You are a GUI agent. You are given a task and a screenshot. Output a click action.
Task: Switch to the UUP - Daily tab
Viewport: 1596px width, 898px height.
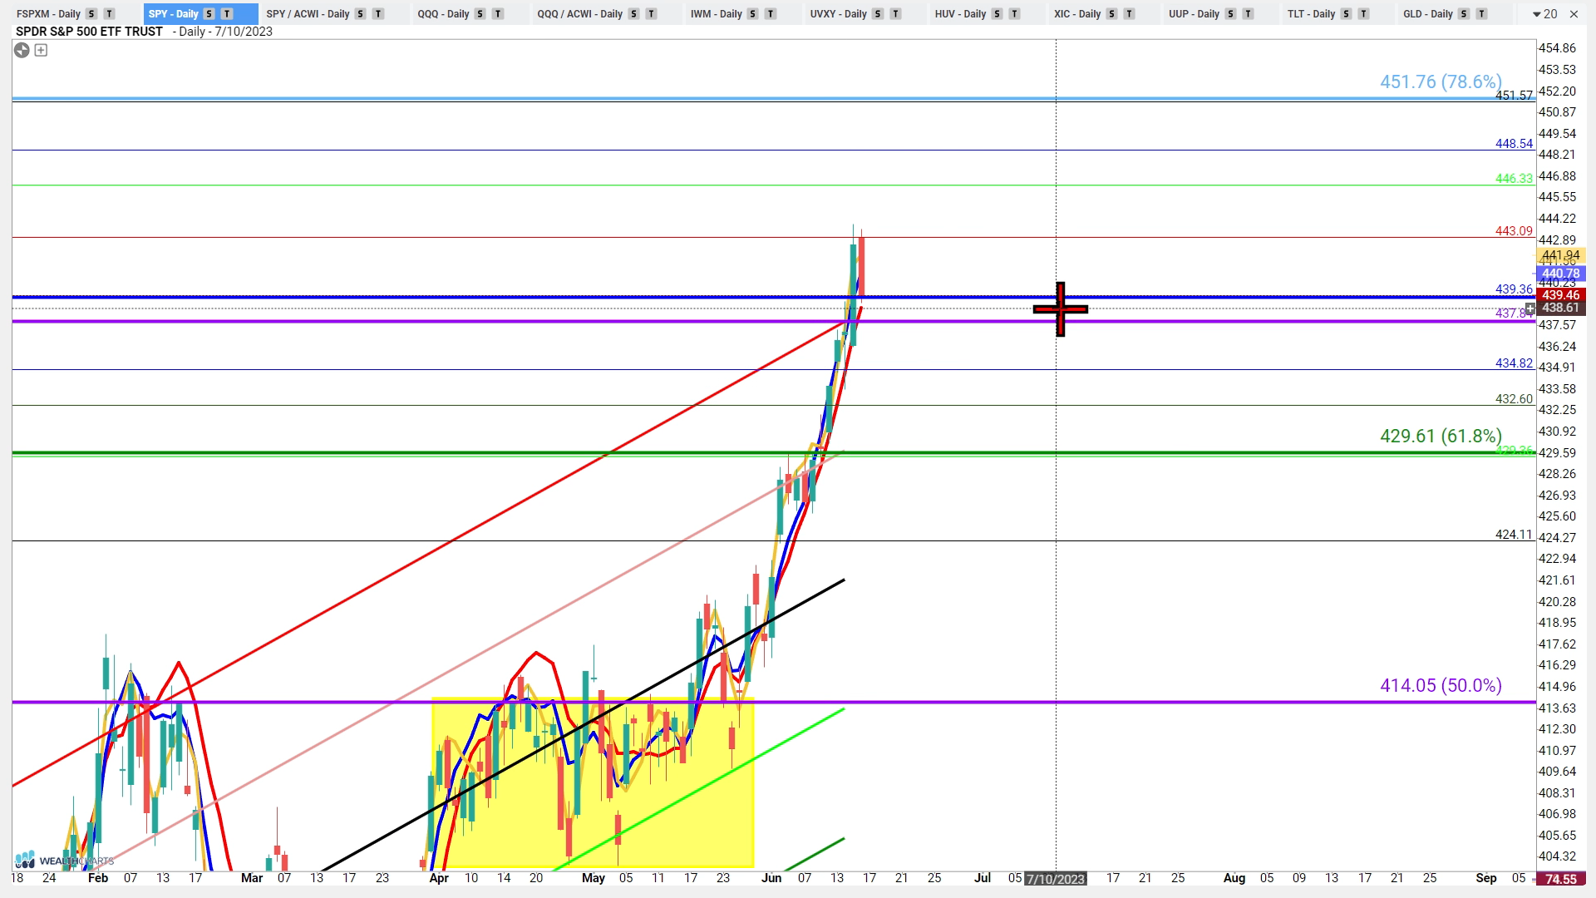(1194, 14)
